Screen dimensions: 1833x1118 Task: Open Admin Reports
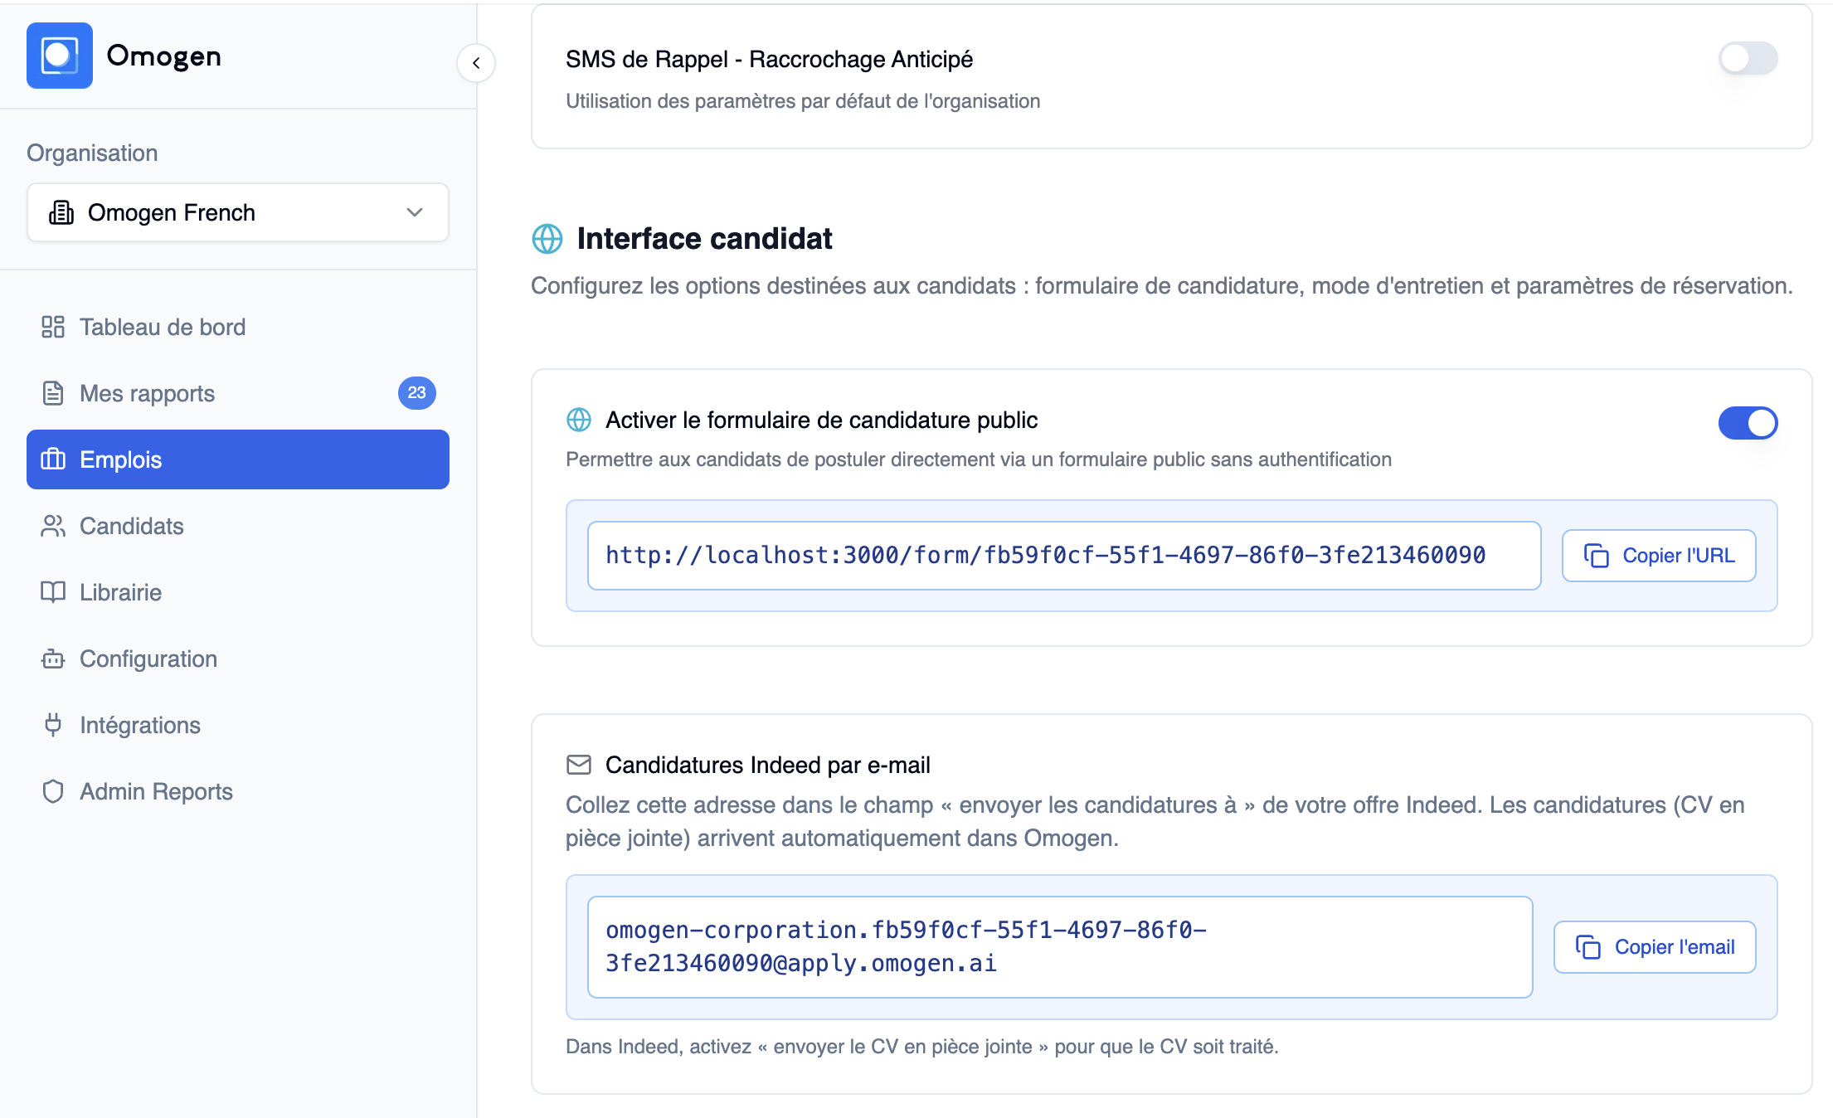(x=238, y=791)
